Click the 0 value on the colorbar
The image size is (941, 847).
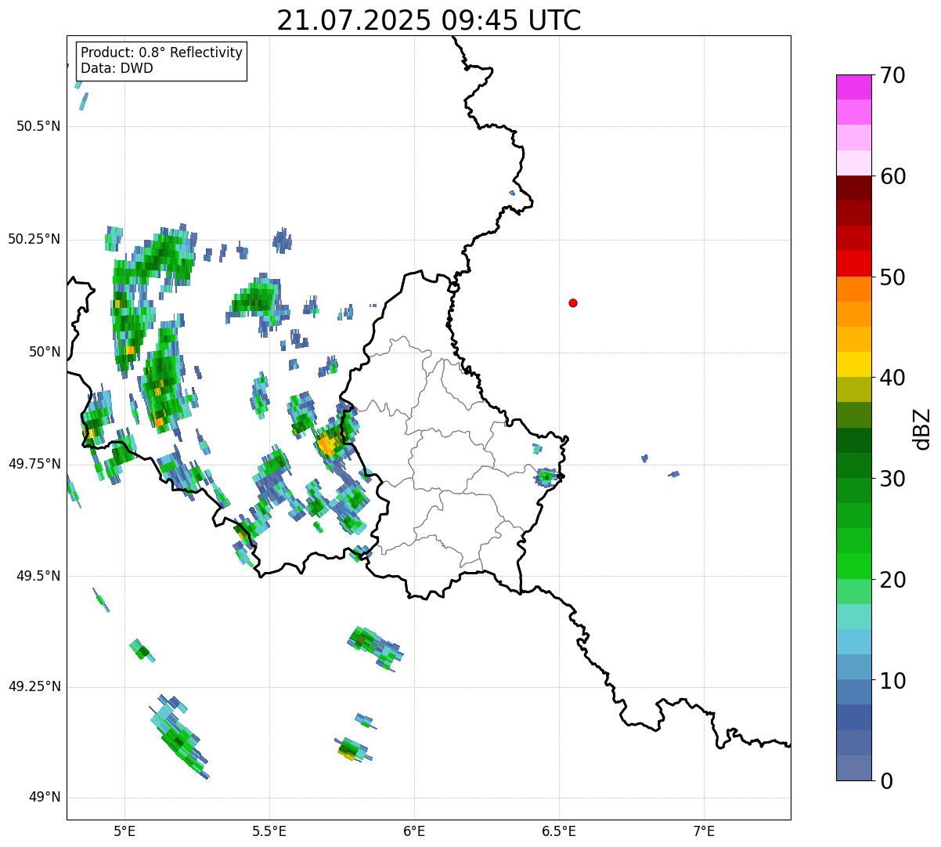point(886,781)
